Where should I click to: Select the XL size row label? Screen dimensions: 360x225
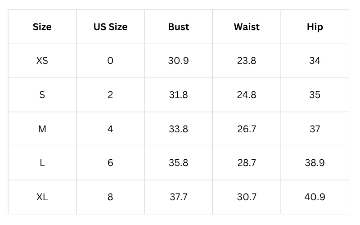42,197
